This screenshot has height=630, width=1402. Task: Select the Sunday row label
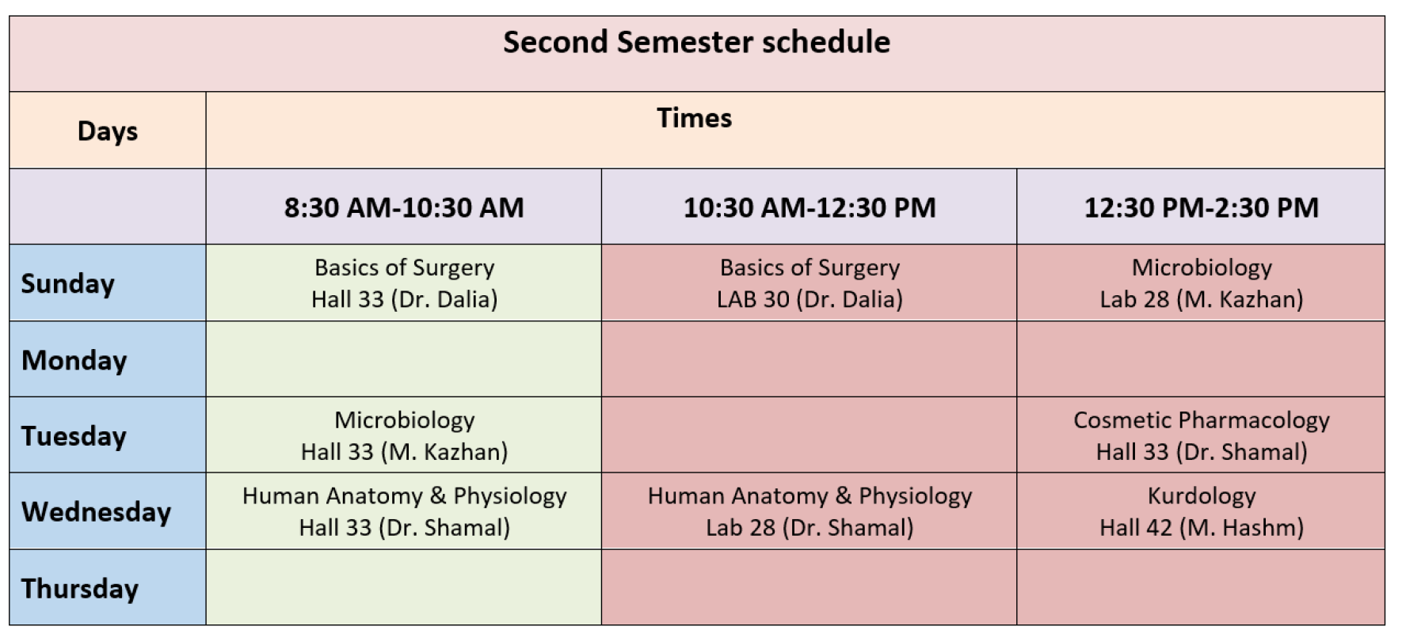[108, 283]
